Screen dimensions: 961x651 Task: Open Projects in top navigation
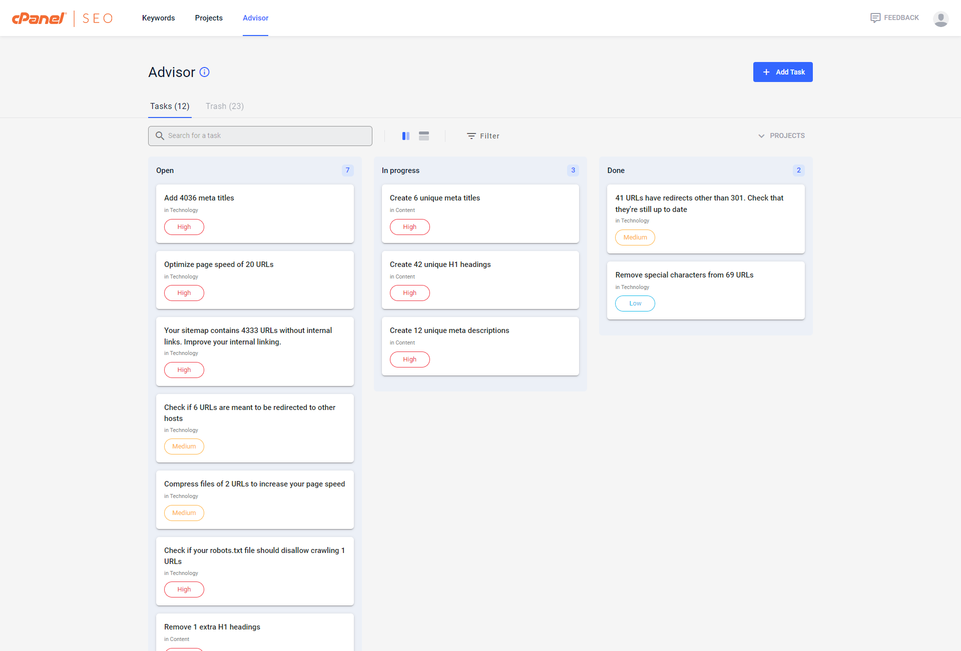209,18
